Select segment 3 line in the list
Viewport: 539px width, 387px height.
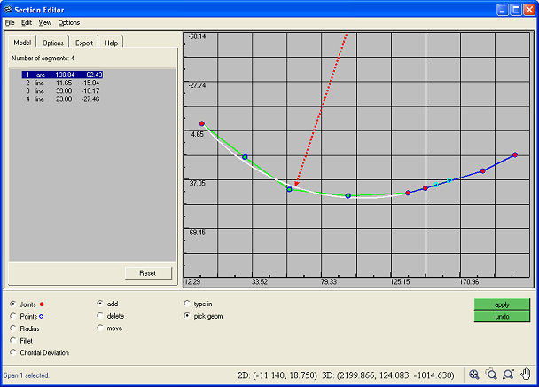[62, 91]
